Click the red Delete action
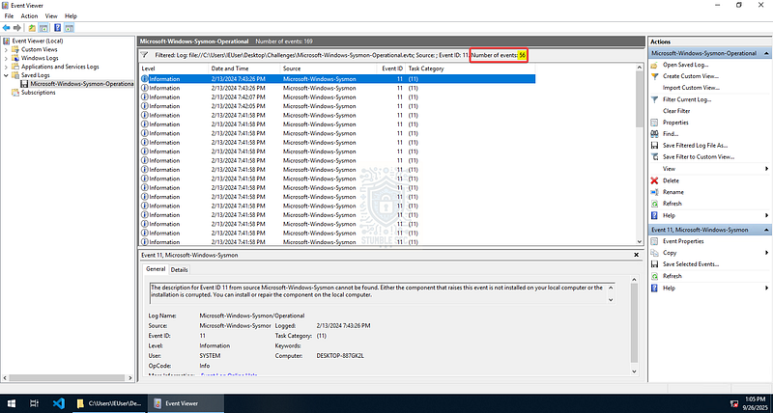The width and height of the screenshot is (773, 413). pos(671,180)
